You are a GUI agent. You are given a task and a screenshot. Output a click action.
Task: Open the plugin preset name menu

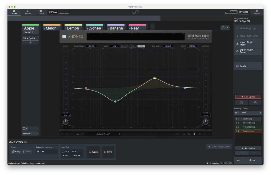103,134
